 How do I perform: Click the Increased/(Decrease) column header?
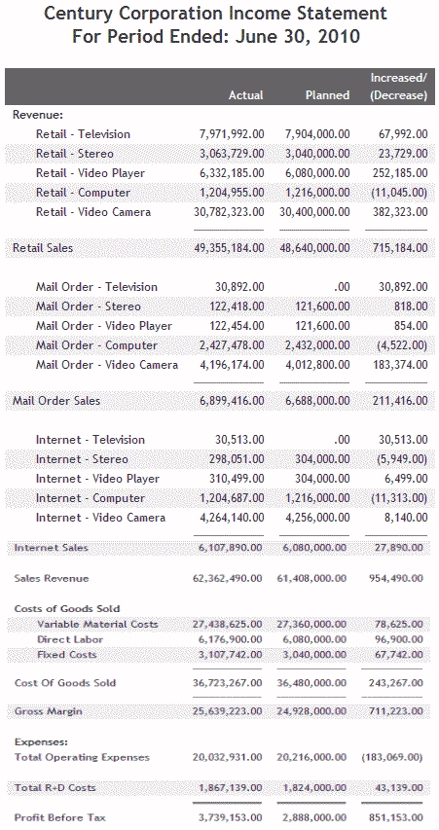point(399,87)
